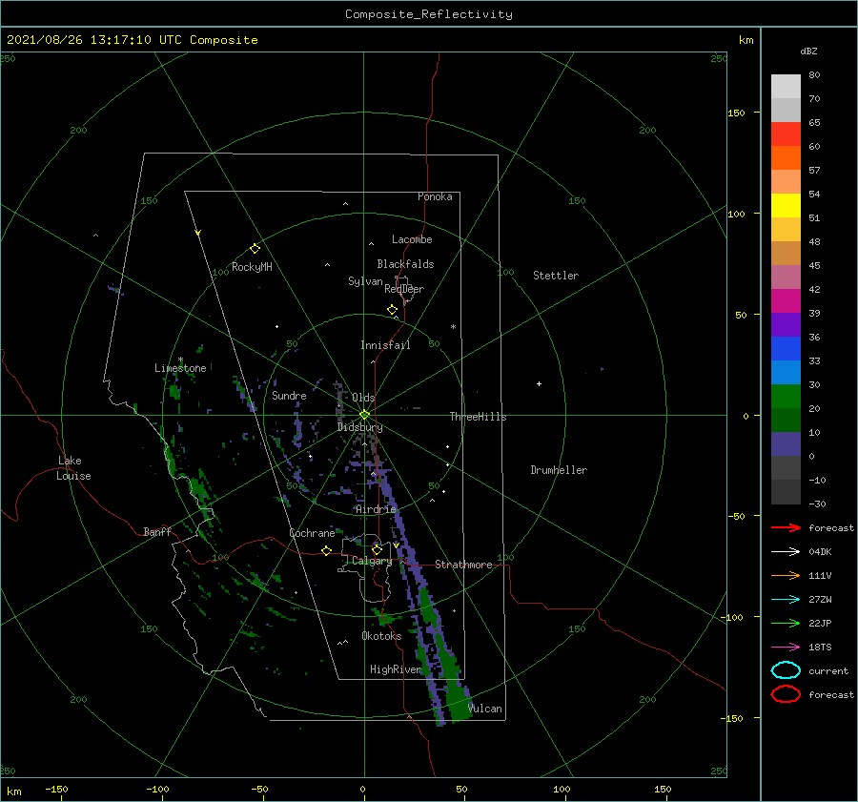Viewport: 858px width, 802px height.
Task: Click the Ponoka label
Action: pyautogui.click(x=435, y=196)
